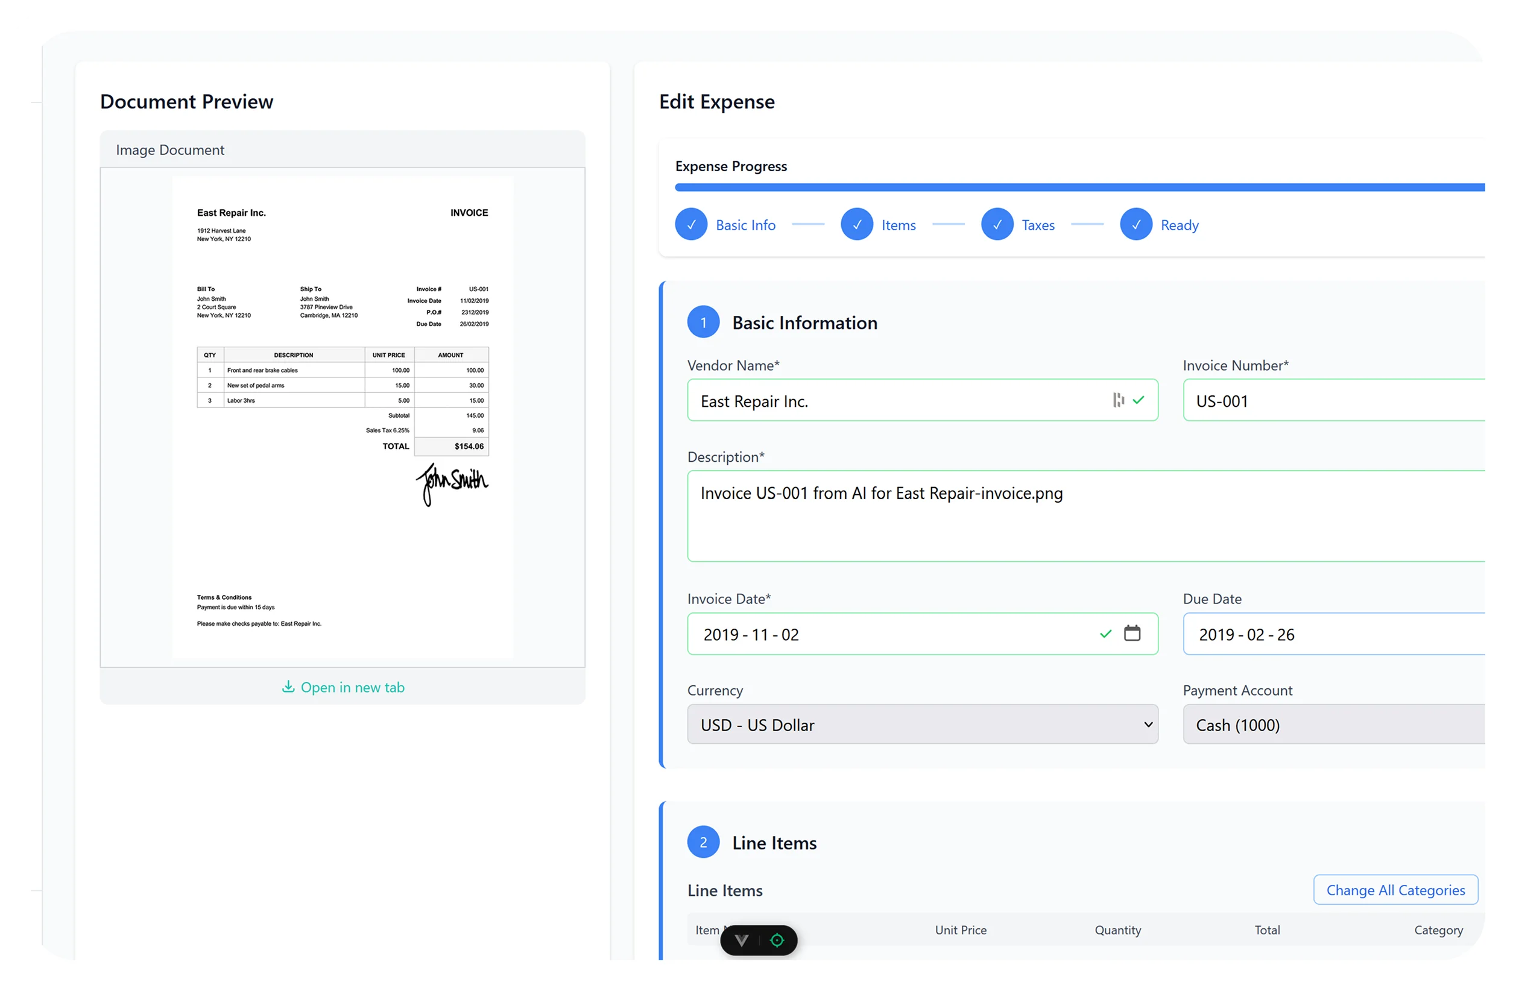Viewport: 1516px width, 991px height.
Task: Go to the Taxes progress step label
Action: click(x=1038, y=225)
